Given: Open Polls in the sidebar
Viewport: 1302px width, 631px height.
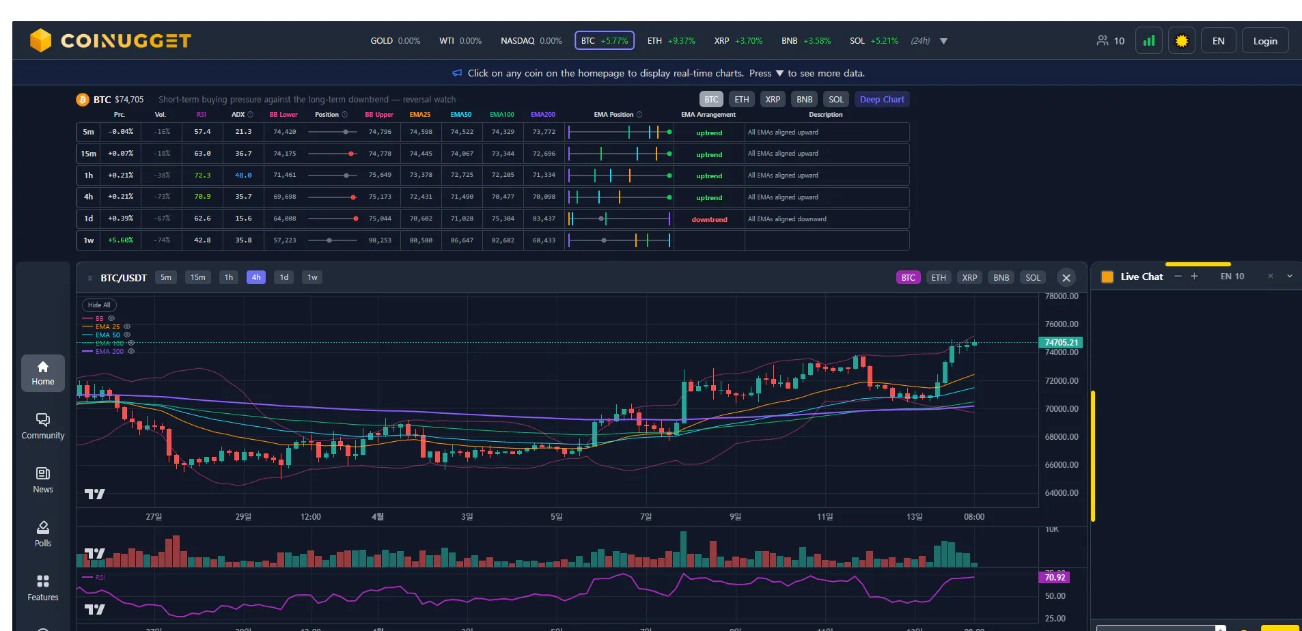Looking at the screenshot, I should (43, 535).
